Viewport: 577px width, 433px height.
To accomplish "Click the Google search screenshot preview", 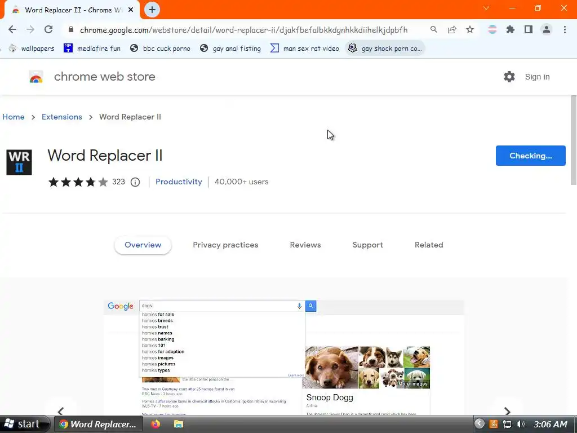I will click(x=283, y=358).
